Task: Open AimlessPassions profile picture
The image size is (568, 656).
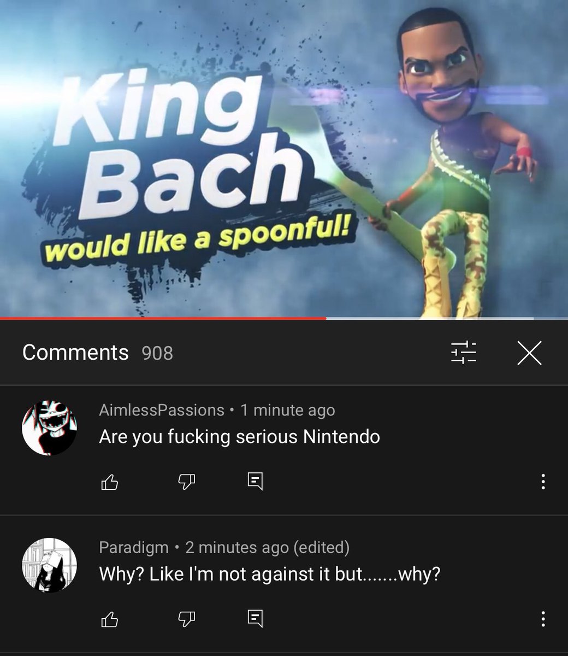Action: click(49, 428)
